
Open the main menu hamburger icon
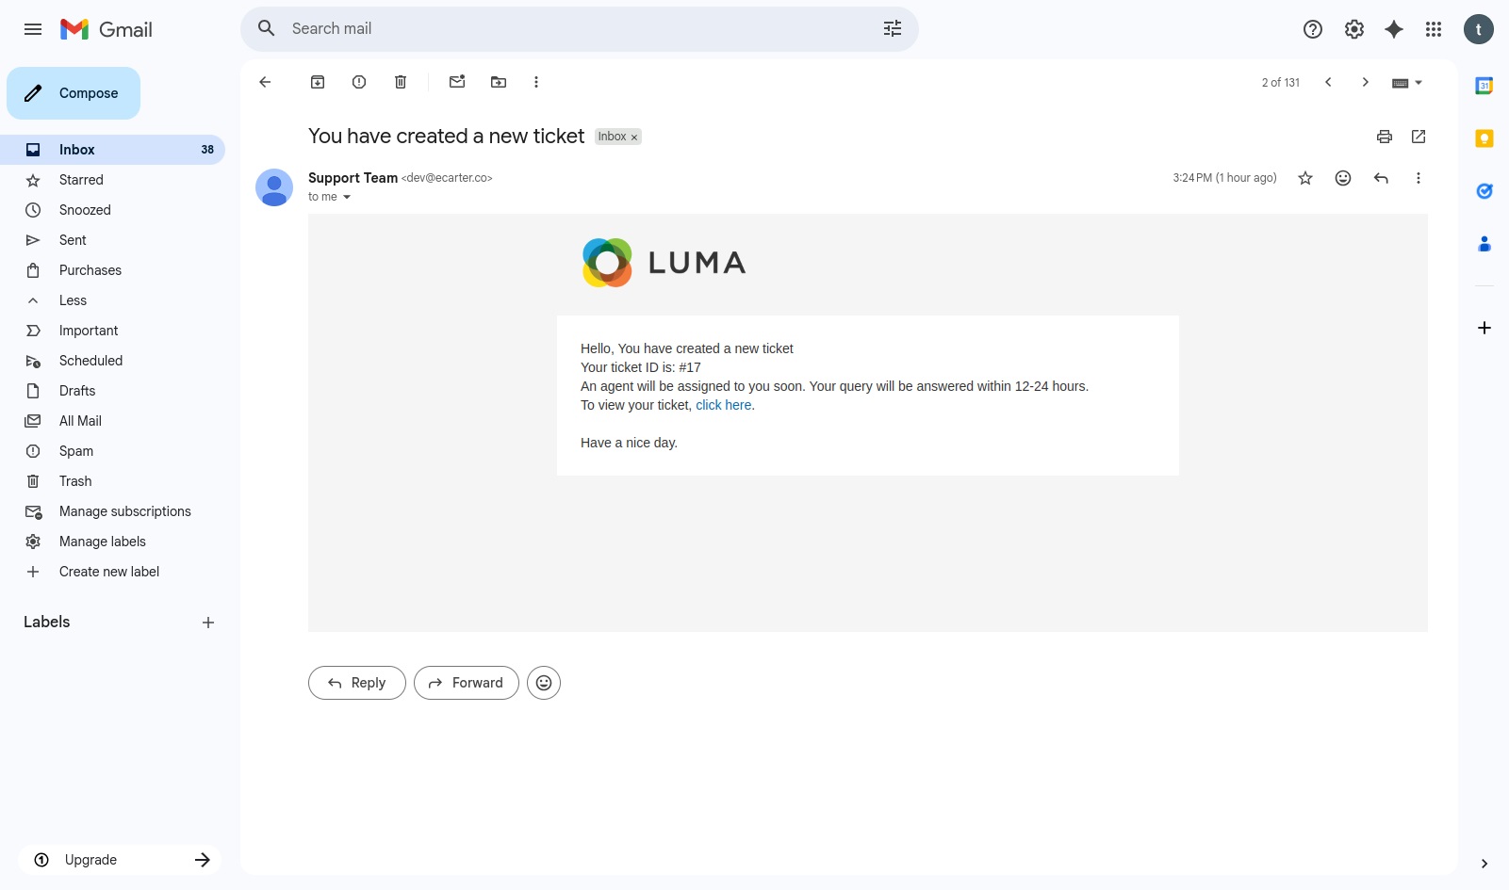[33, 29]
